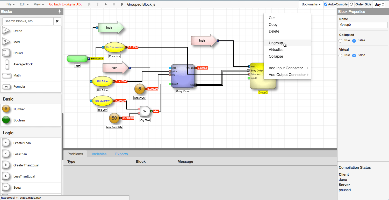The width and height of the screenshot is (389, 200).
Task: Click the Qty Test greater-than block
Action: point(145,111)
